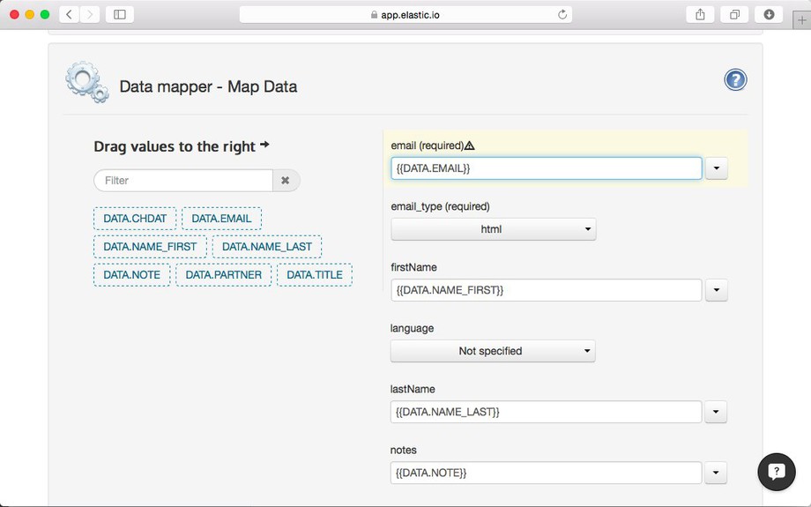Viewport: 811px width, 507px height.
Task: Select the DATA.NAME_FIRST value tag
Action: pyautogui.click(x=150, y=247)
